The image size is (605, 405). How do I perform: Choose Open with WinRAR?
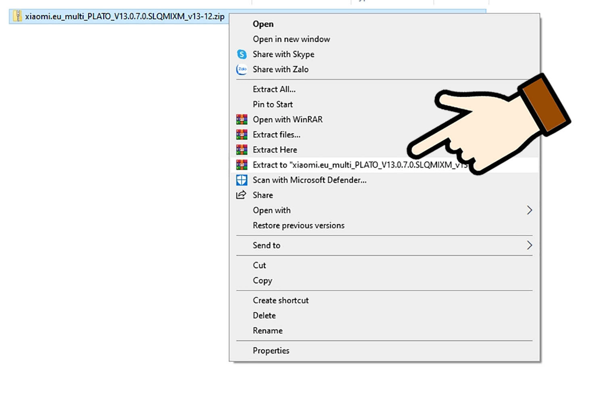click(x=385, y=120)
